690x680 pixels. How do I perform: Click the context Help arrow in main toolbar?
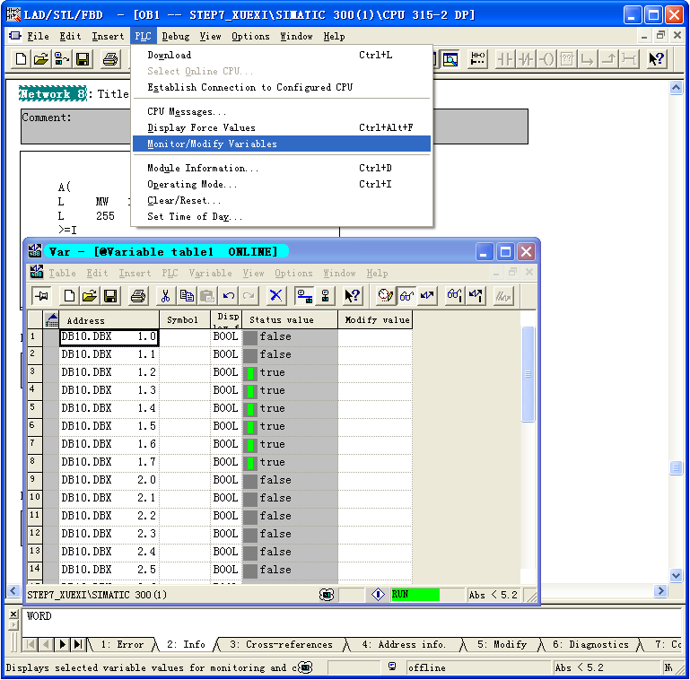[x=656, y=58]
